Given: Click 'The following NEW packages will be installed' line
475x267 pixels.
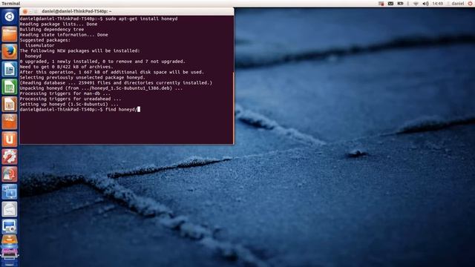Looking at the screenshot, I should point(80,51).
